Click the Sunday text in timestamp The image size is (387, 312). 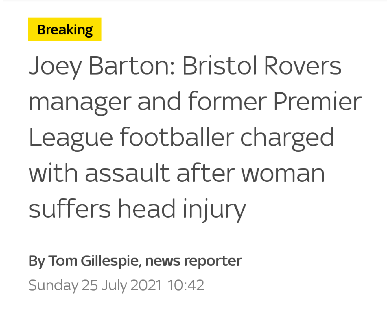[53, 285]
